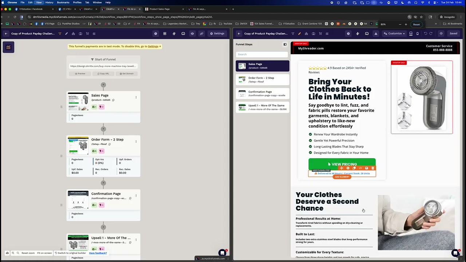466x262 pixels.
Task: Click pencil edit icon in left builder header
Action: 66,33
